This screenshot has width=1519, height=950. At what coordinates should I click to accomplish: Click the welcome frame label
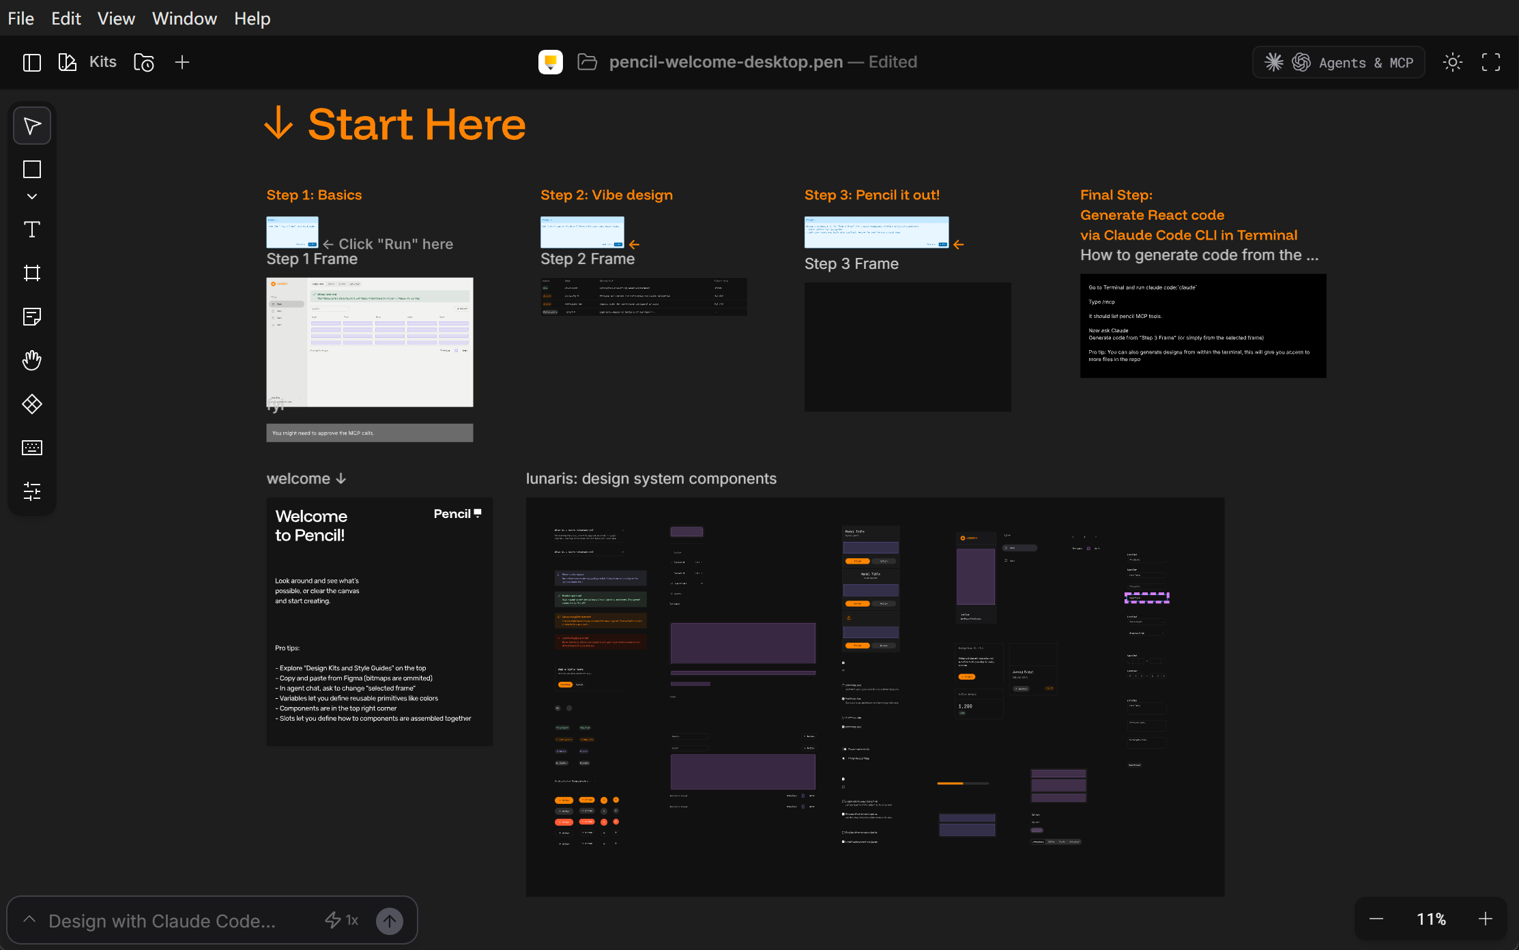point(306,478)
